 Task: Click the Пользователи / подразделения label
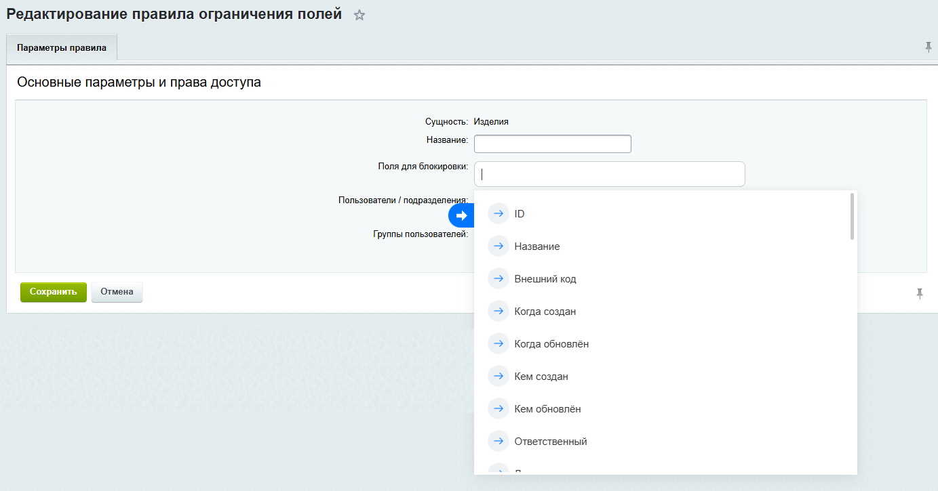(x=403, y=200)
